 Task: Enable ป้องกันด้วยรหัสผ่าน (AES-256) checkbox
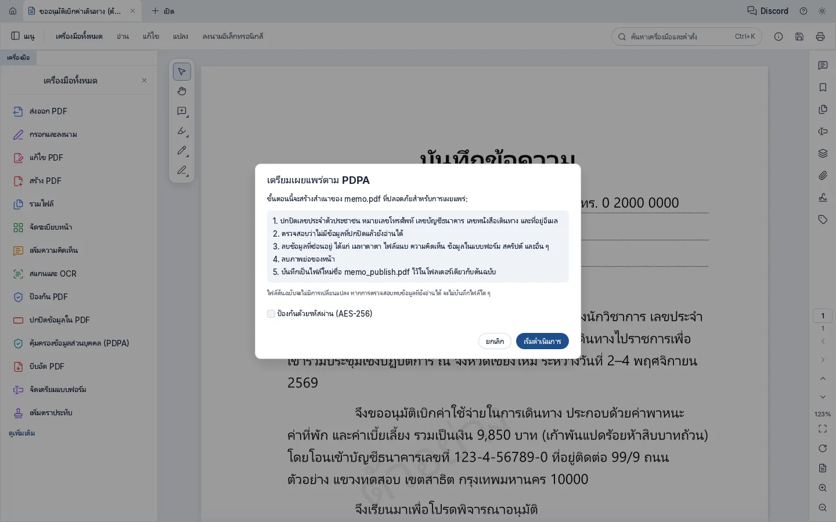tap(271, 314)
